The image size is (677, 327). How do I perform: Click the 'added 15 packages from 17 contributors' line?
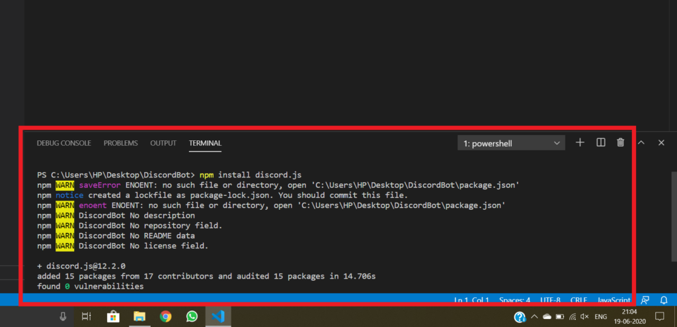(x=206, y=276)
